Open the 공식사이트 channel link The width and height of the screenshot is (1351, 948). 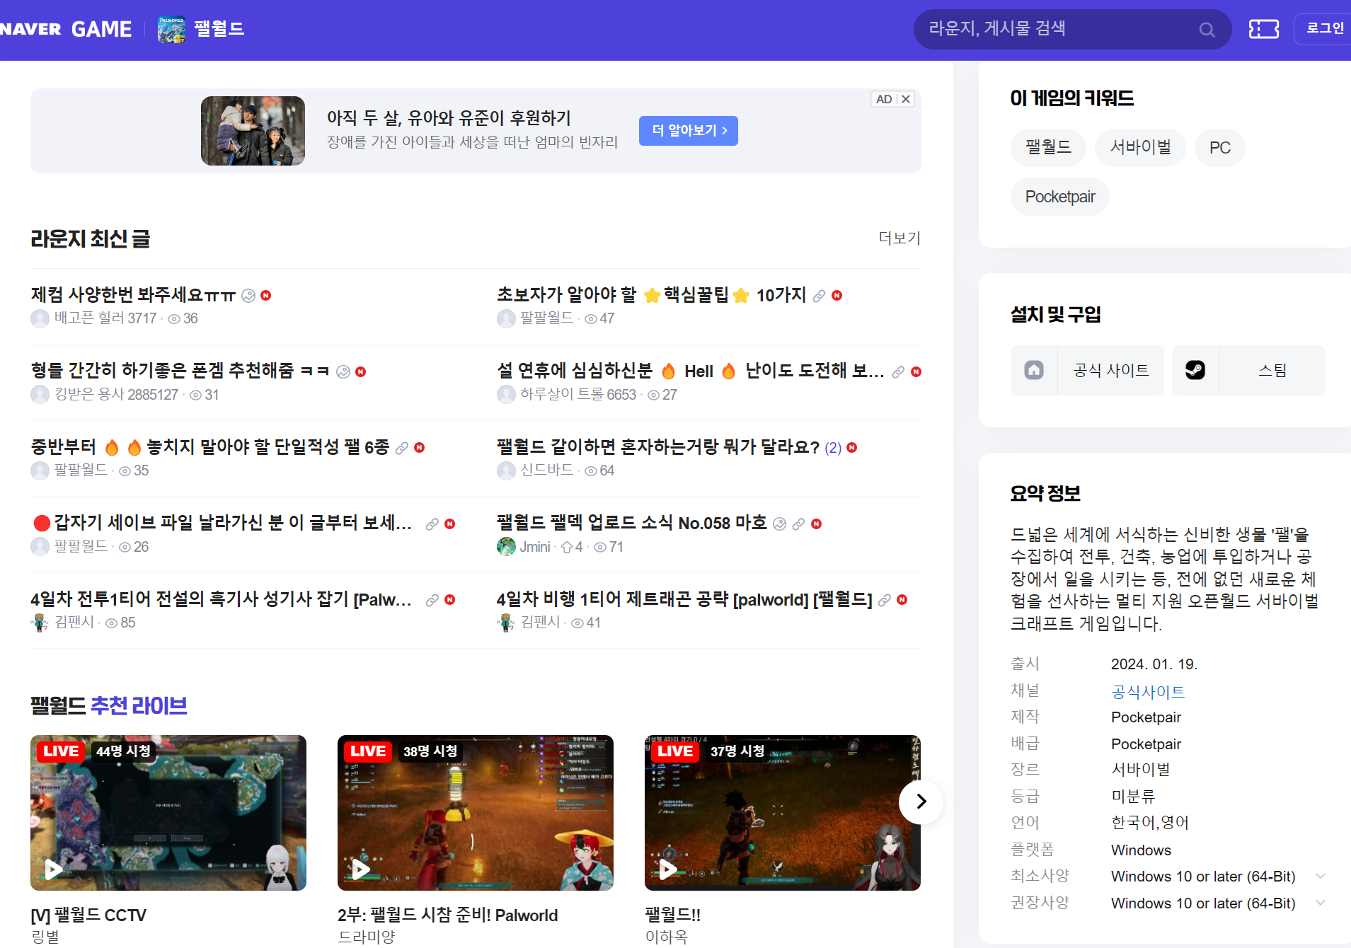(1148, 691)
